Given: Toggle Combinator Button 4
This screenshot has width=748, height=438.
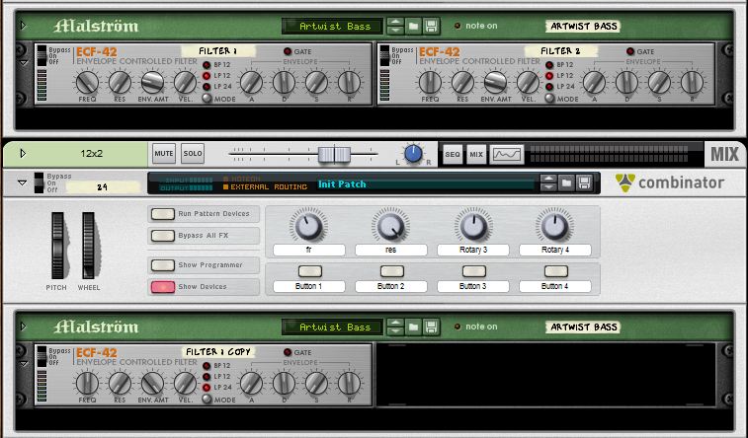Looking at the screenshot, I should click(x=556, y=271).
